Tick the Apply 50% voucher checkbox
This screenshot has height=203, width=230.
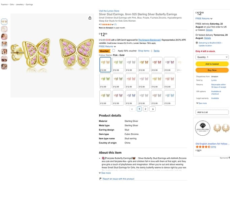[113, 50]
